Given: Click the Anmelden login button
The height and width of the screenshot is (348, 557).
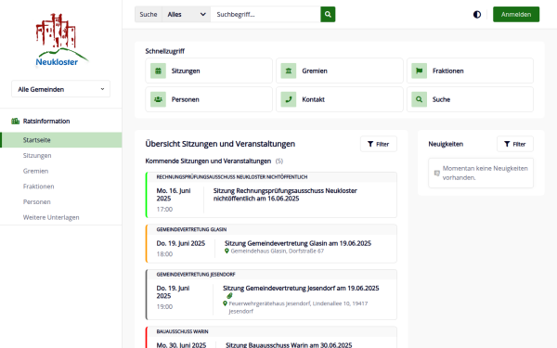Looking at the screenshot, I should [x=516, y=14].
